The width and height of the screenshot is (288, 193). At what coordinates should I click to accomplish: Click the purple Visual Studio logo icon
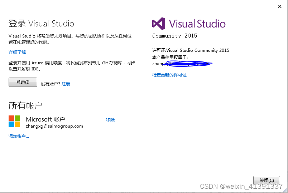(x=159, y=24)
